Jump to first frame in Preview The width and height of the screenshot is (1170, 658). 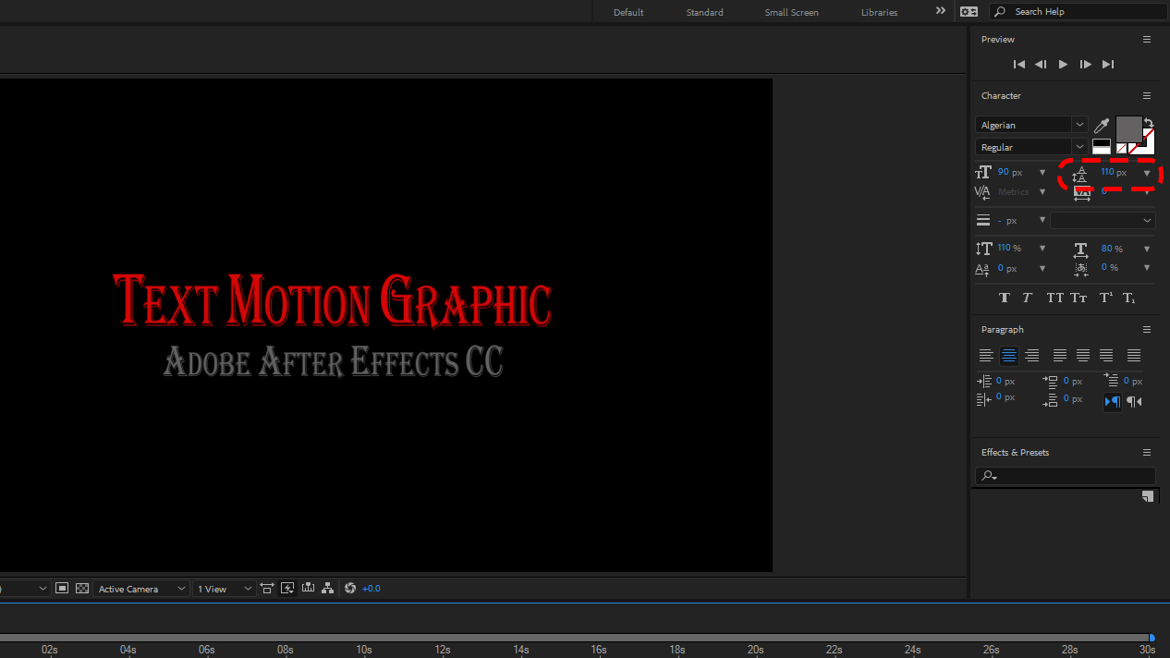1018,65
